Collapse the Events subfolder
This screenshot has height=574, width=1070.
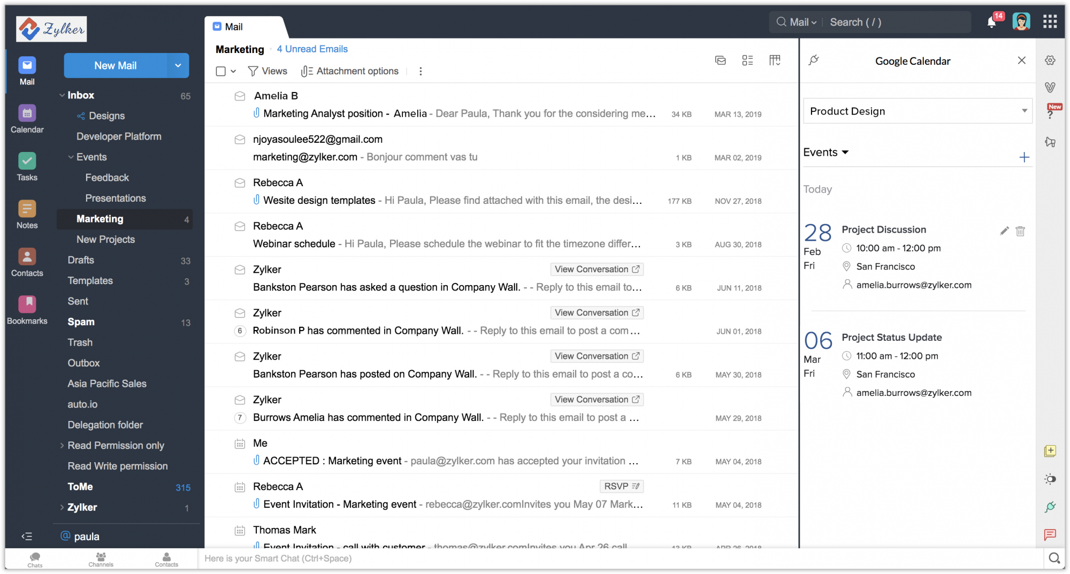click(71, 157)
